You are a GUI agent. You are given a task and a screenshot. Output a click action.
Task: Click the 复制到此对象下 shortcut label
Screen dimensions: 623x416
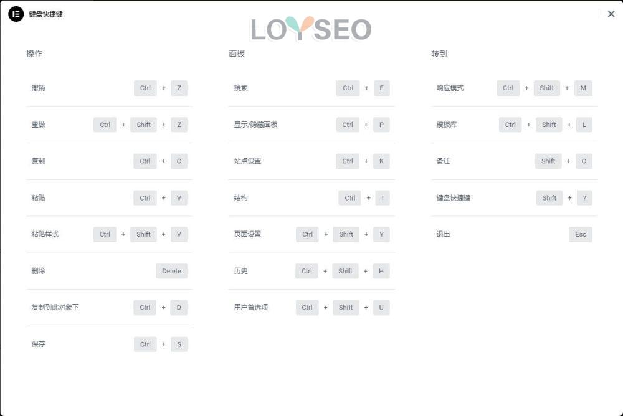55,307
